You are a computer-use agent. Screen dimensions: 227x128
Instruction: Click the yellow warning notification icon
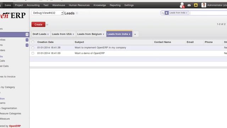(196, 5)
